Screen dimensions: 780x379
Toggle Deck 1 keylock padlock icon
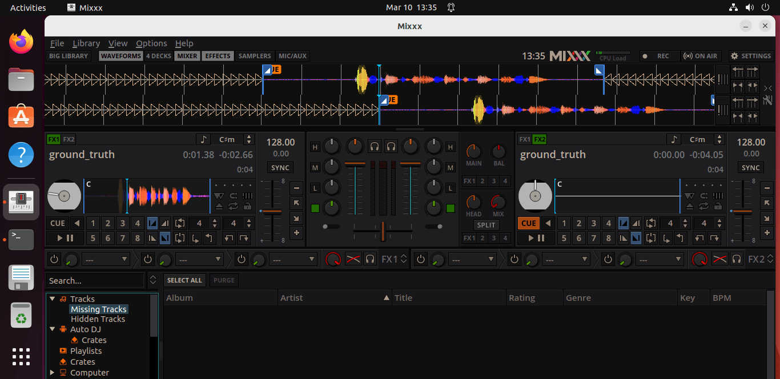[247, 206]
